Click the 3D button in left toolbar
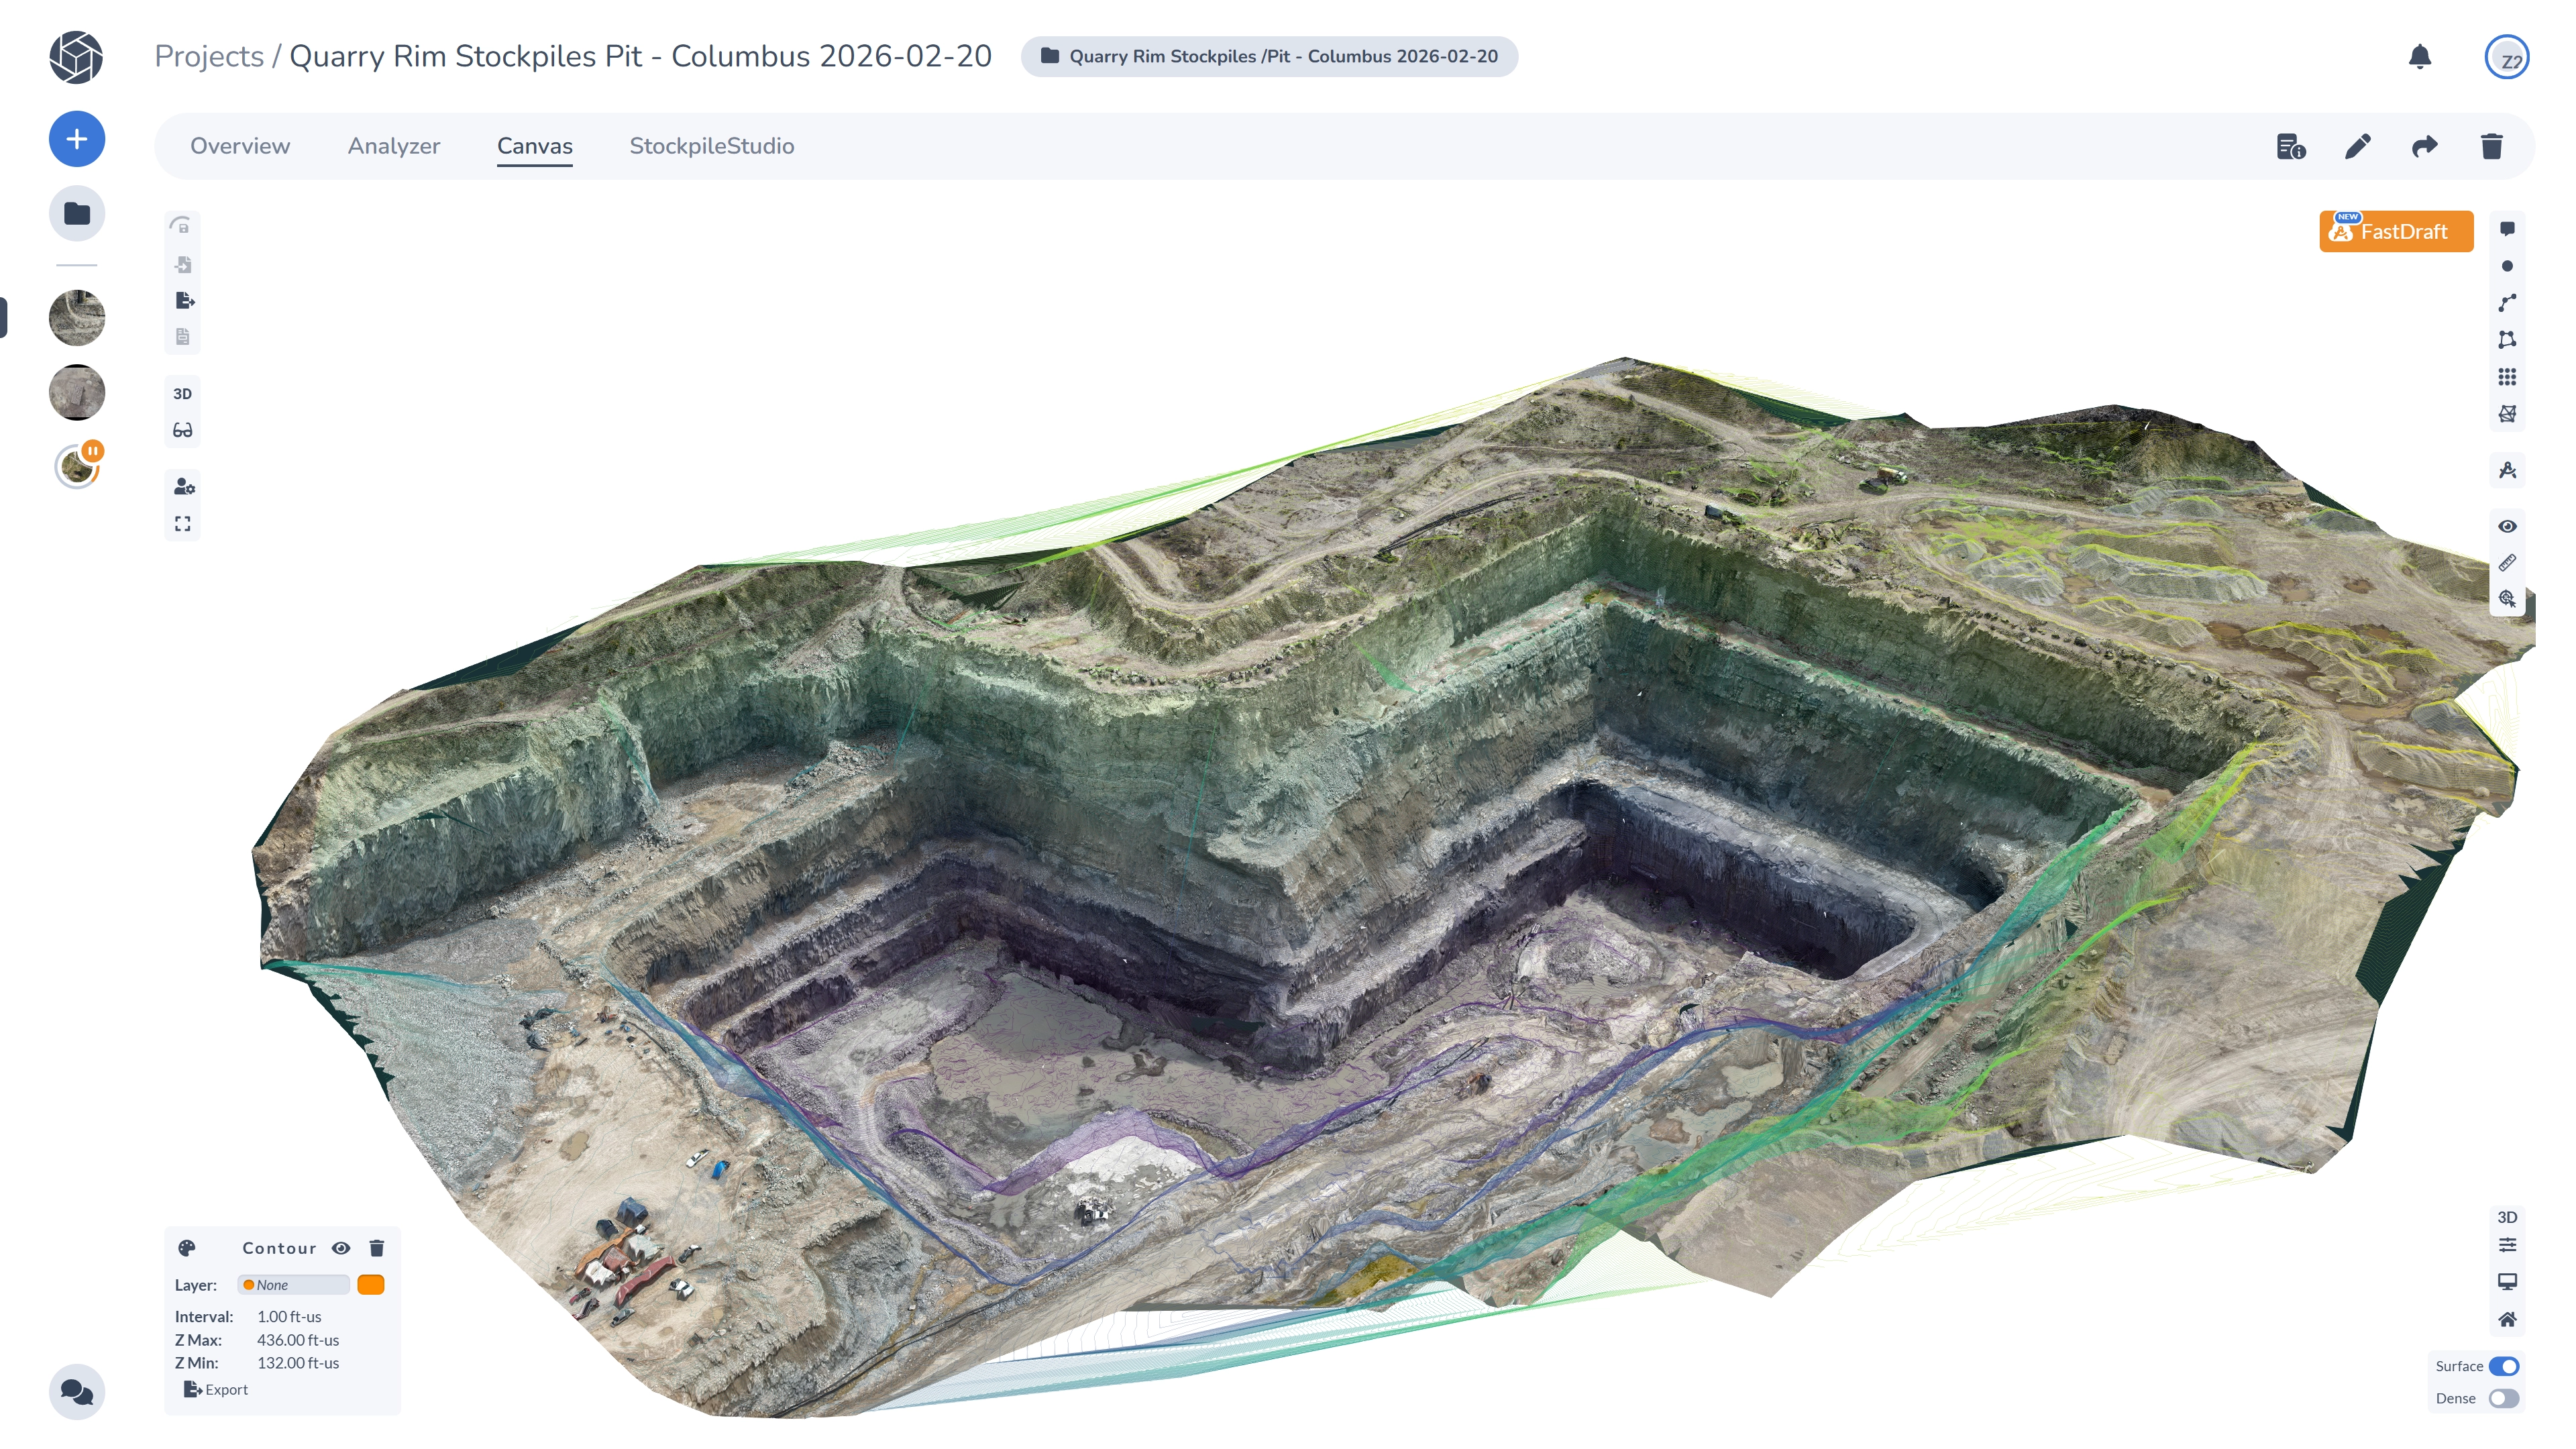The height and width of the screenshot is (1449, 2576). (x=182, y=394)
